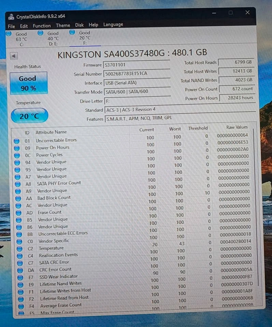Maximize the CrystalDiskInfo window
The height and width of the screenshot is (327, 272).
click(231, 13)
